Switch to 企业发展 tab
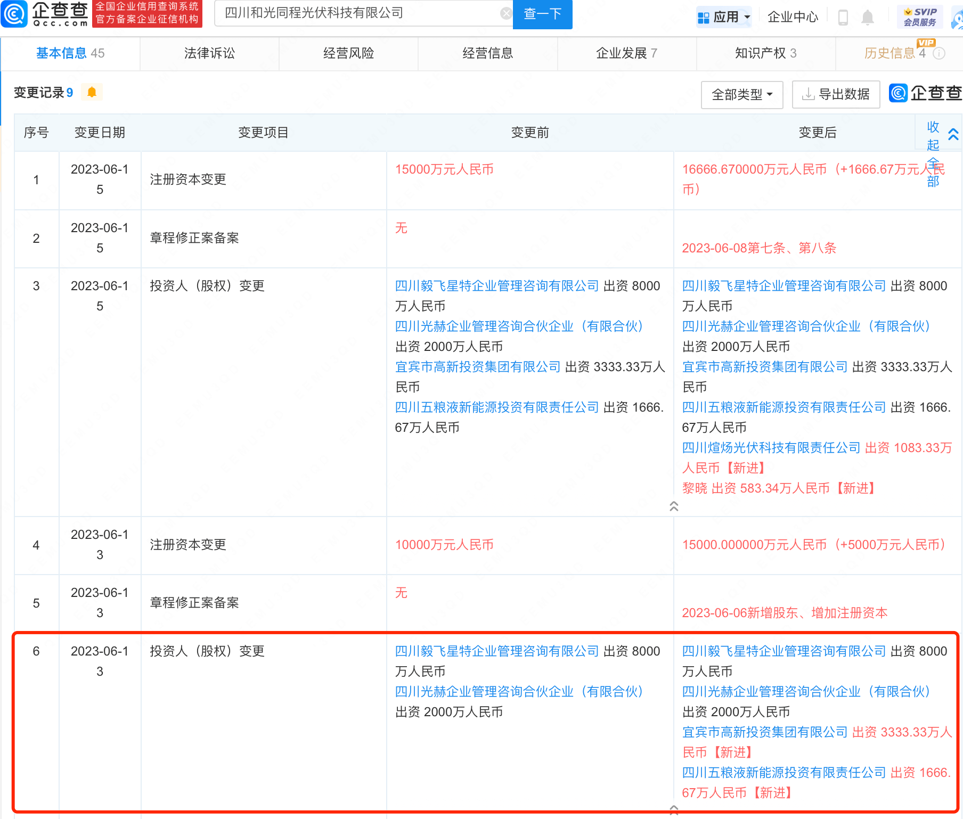 [626, 53]
